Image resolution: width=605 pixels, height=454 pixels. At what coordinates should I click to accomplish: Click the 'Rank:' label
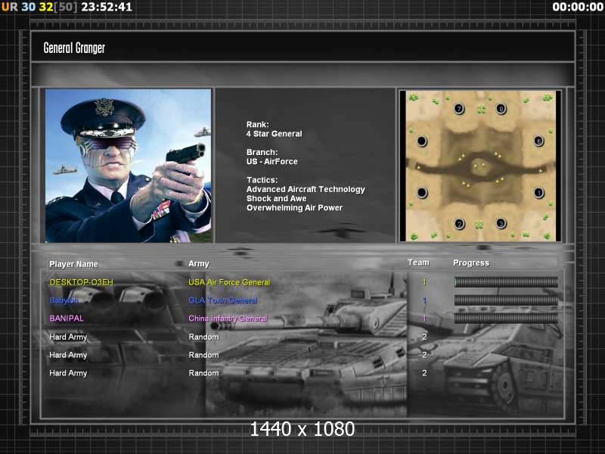[258, 125]
